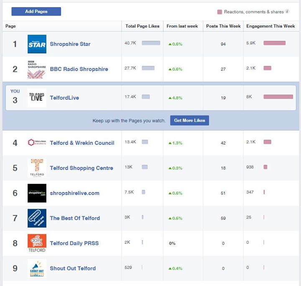The width and height of the screenshot is (301, 286).
Task: Click Shropshire Star's 40.7K likes value
Action: tap(130, 43)
